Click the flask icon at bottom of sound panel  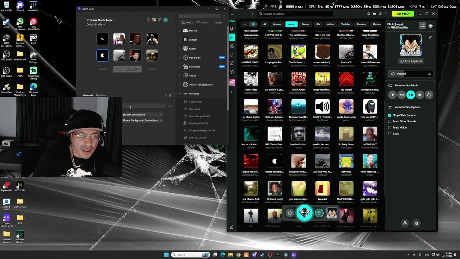click(x=405, y=223)
